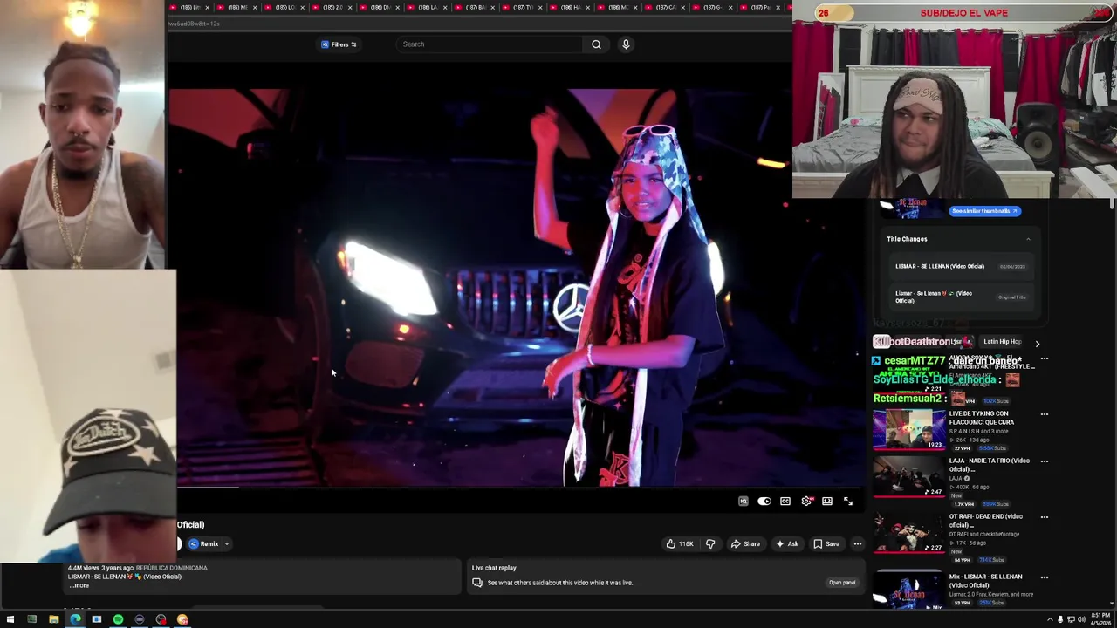
Task: Activate voice search microphone icon
Action: [626, 44]
